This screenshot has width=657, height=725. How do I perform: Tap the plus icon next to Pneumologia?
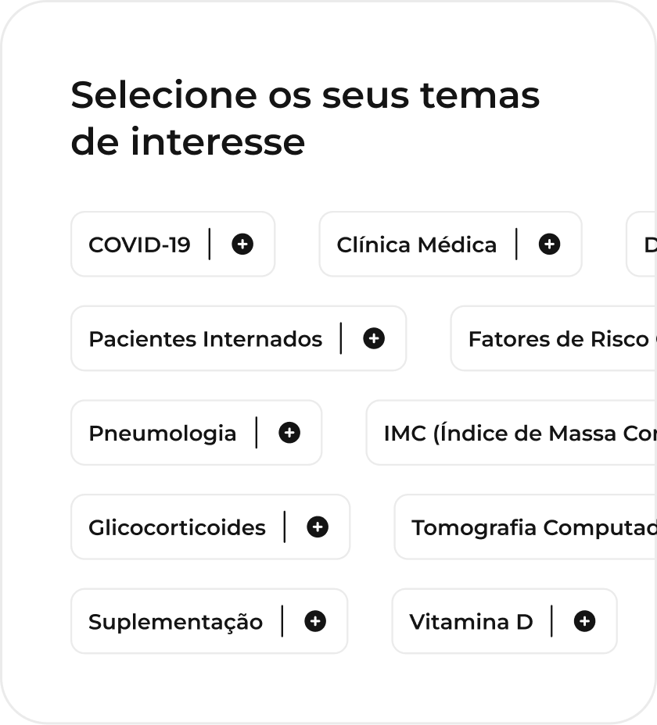click(289, 433)
